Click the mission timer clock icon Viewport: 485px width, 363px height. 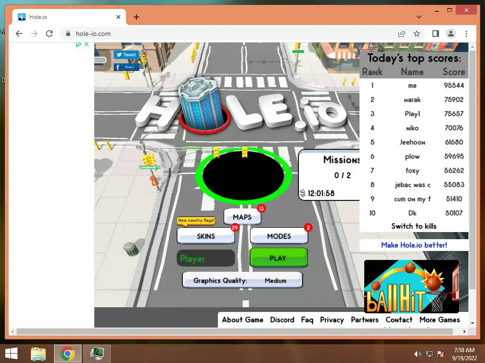click(303, 193)
